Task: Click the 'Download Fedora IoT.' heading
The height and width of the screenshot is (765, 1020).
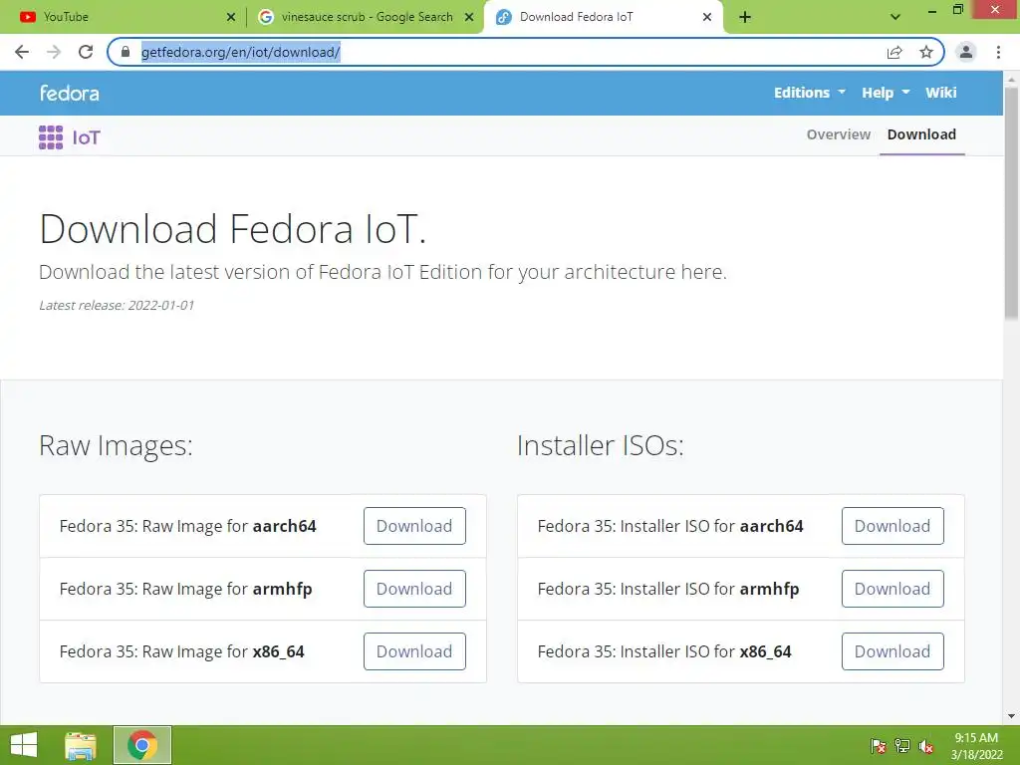Action: (x=233, y=229)
